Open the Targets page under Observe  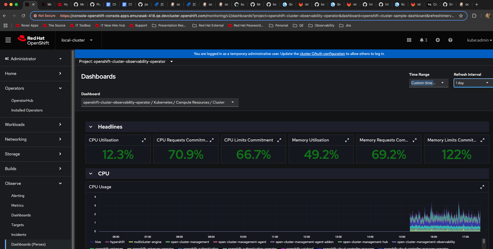click(x=18, y=225)
